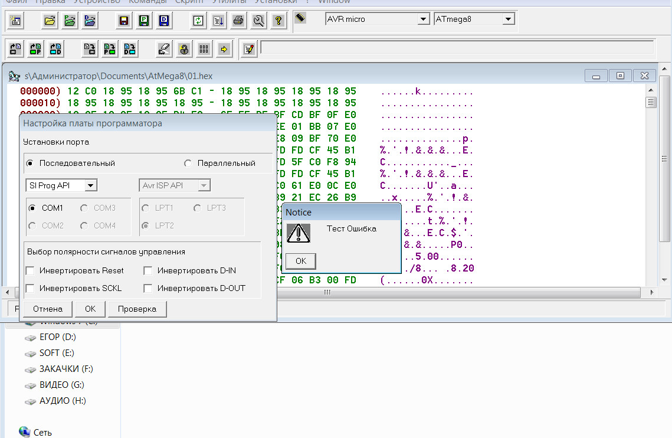This screenshot has height=438, width=672.
Task: Click the Проверка button
Action: coord(137,309)
